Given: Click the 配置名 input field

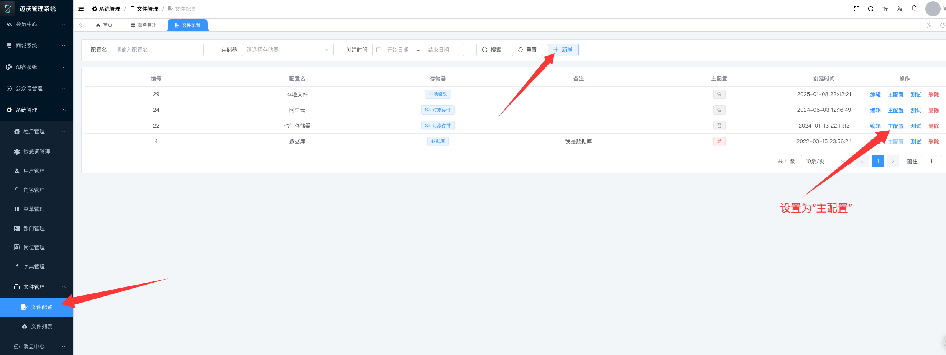Looking at the screenshot, I should pos(157,50).
